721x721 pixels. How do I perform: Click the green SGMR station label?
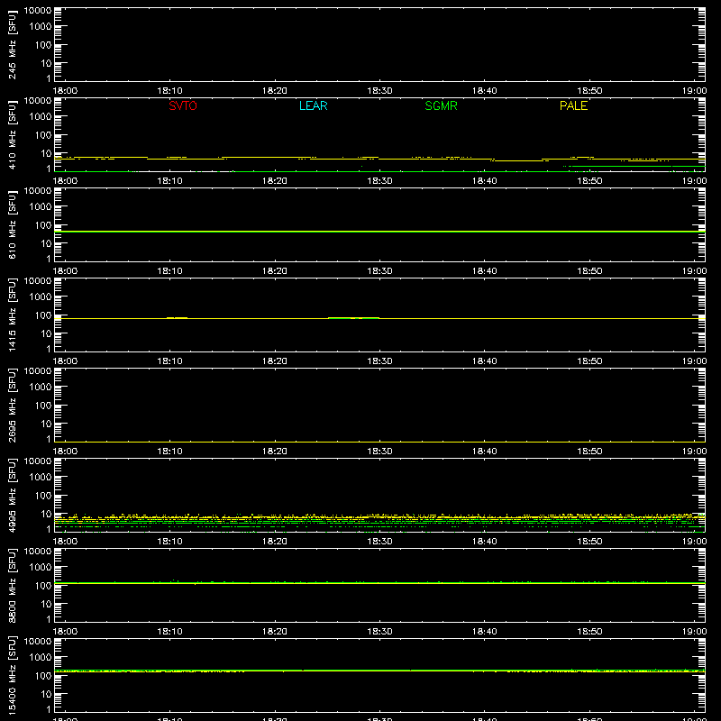(x=441, y=105)
